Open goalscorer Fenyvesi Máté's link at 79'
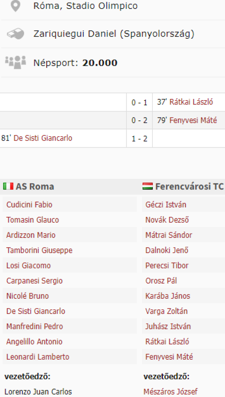Screen dimensions: 225x397 pyautogui.click(x=193, y=120)
